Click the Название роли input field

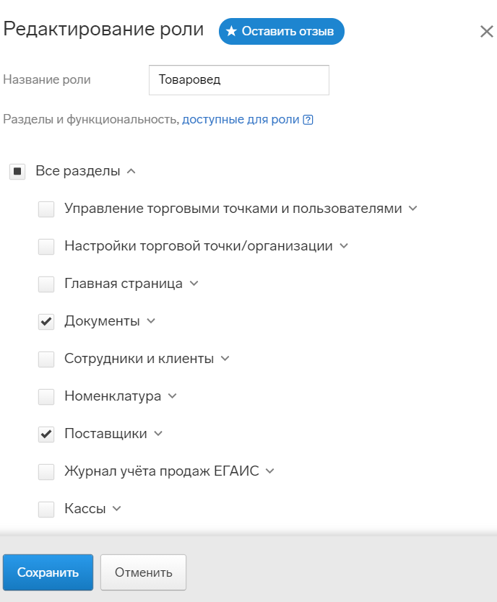tap(239, 80)
